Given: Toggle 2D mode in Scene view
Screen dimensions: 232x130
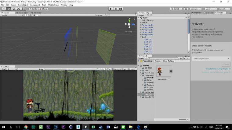Looking at the screenshot, I should pyautogui.click(x=22, y=15).
